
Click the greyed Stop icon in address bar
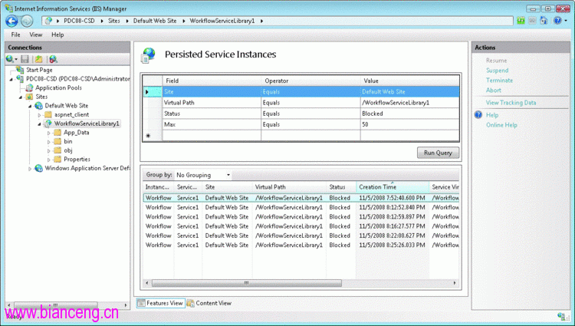pyautogui.click(x=532, y=21)
